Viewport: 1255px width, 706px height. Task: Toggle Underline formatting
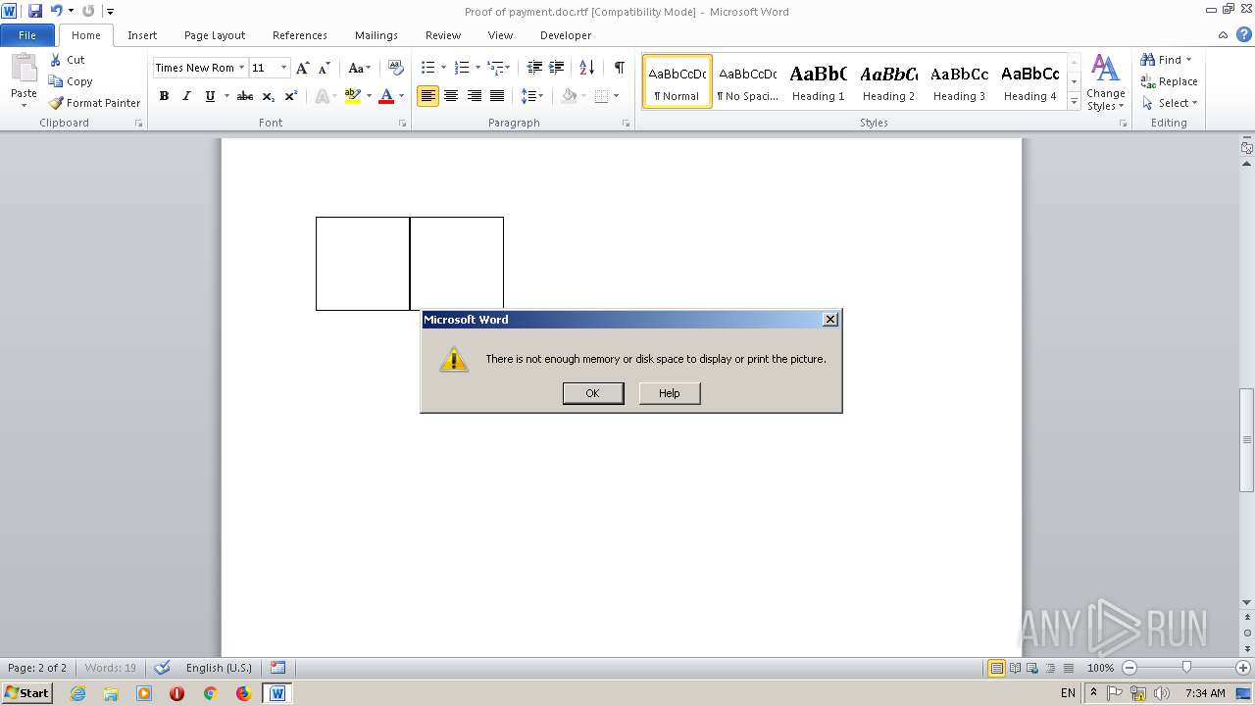210,96
